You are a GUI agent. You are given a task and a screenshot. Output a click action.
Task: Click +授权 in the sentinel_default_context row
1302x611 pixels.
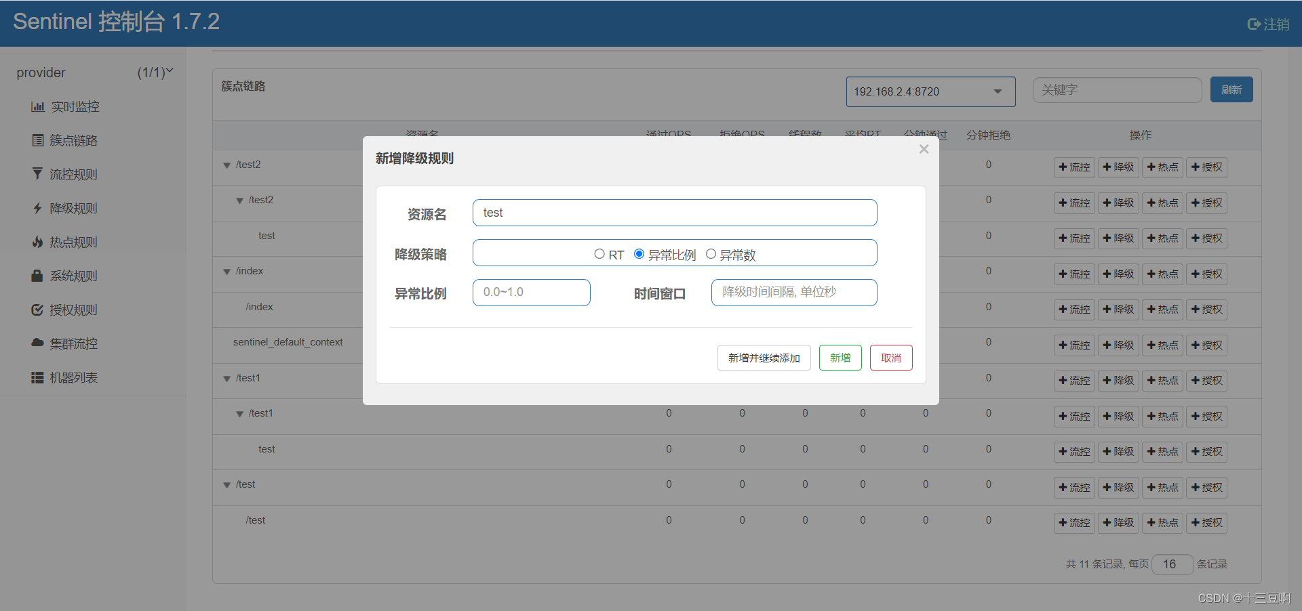pyautogui.click(x=1206, y=345)
